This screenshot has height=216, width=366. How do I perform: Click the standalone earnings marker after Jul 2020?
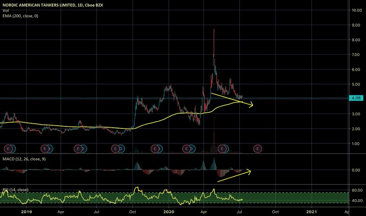coord(258,148)
